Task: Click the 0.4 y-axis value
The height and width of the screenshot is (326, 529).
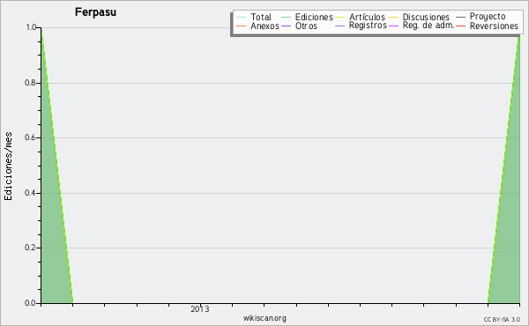Action: 30,193
